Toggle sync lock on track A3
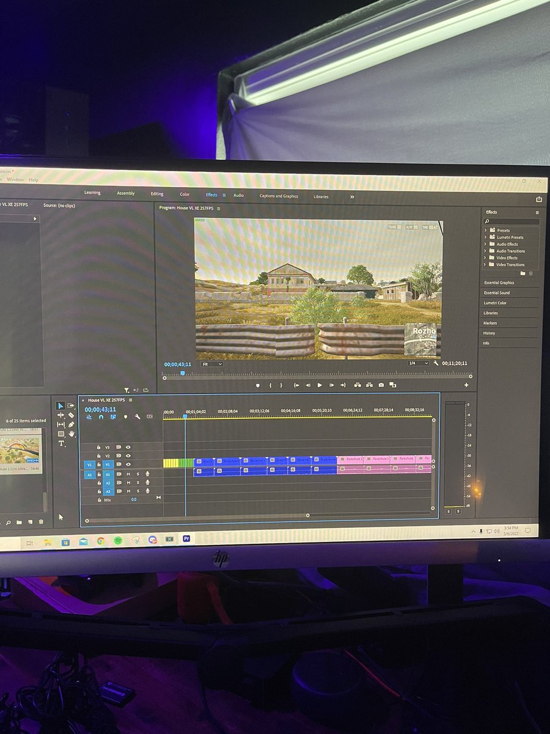This screenshot has width=550, height=734. [119, 491]
